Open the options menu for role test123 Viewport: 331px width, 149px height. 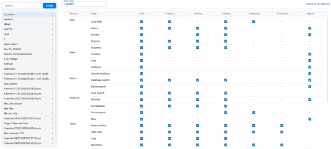click(52, 29)
